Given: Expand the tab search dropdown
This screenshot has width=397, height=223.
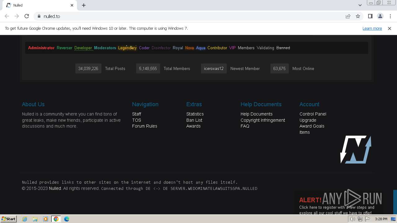Looking at the screenshot, I should (x=360, y=5).
